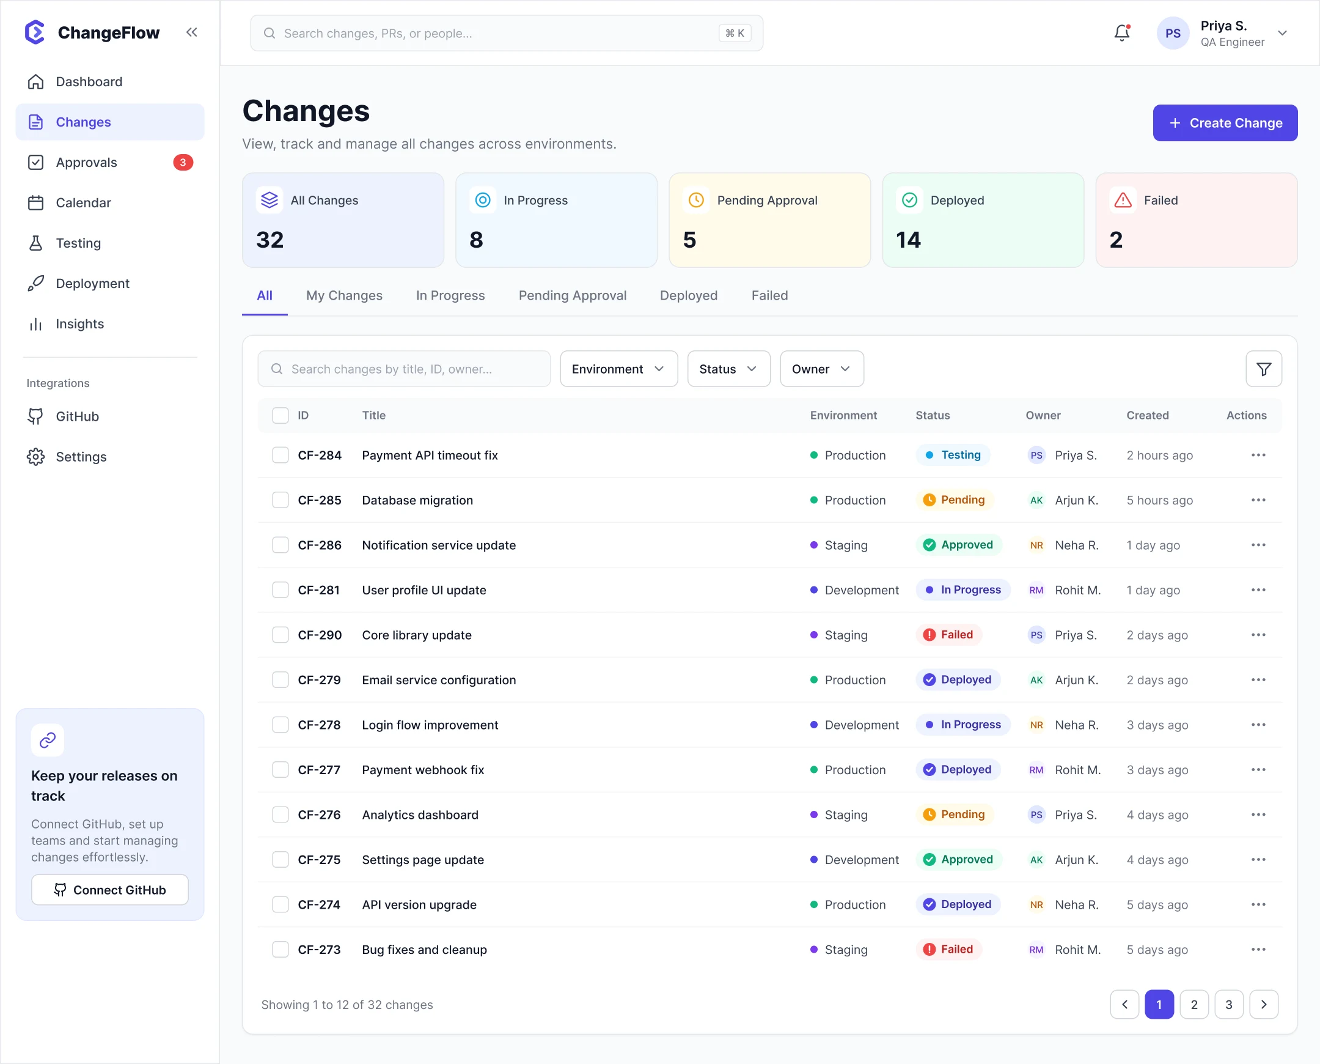Expand the Owner filter dropdown
Viewport: 1320px width, 1064px height.
(821, 369)
